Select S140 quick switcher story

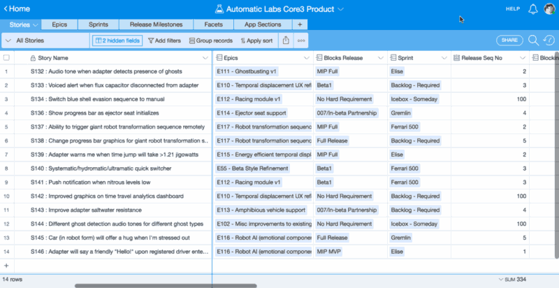click(x=113, y=168)
